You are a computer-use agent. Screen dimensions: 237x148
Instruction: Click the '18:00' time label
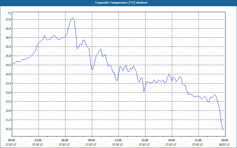171,140
